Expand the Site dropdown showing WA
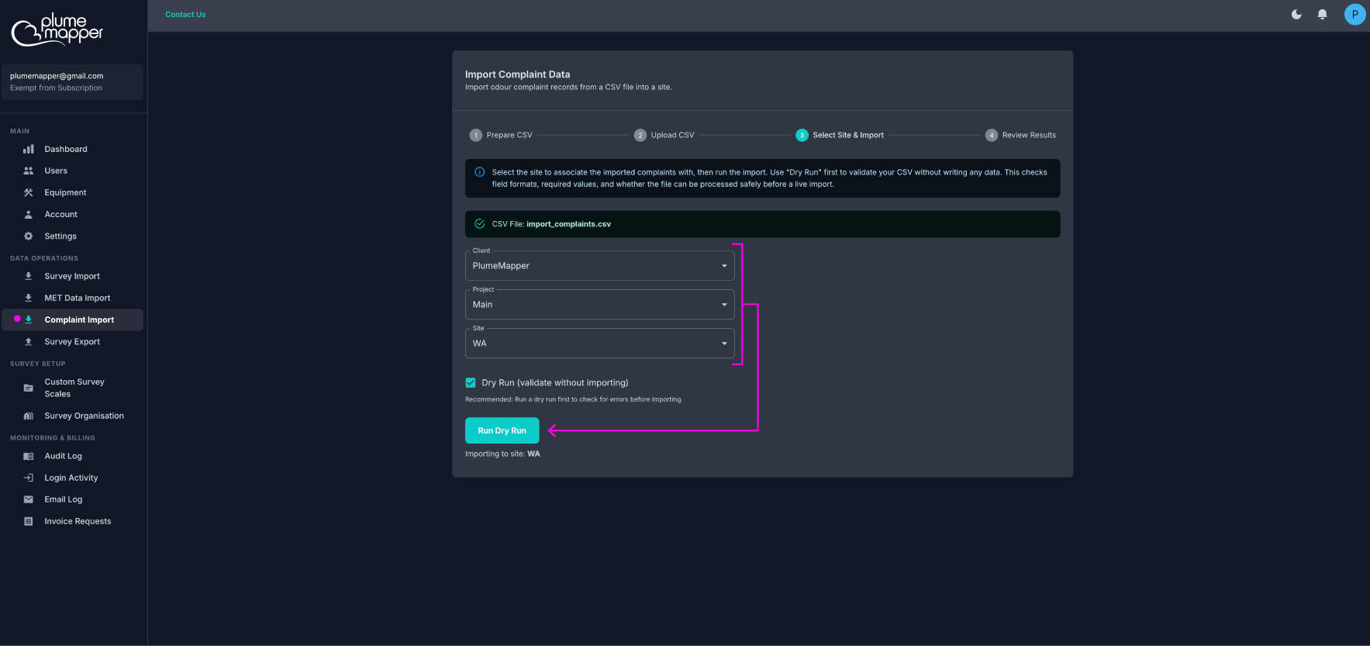 pyautogui.click(x=599, y=343)
